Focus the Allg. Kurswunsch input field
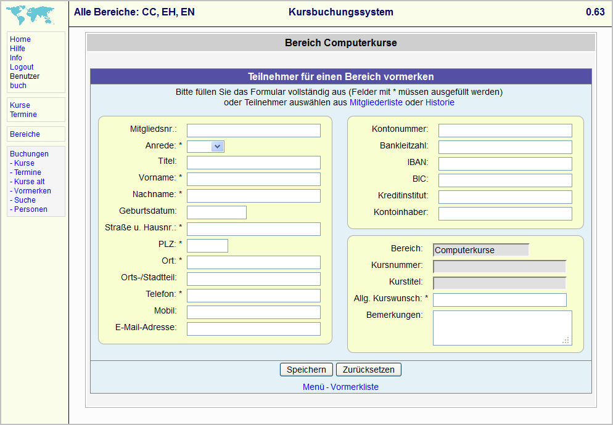This screenshot has height=425, width=613. coord(500,300)
